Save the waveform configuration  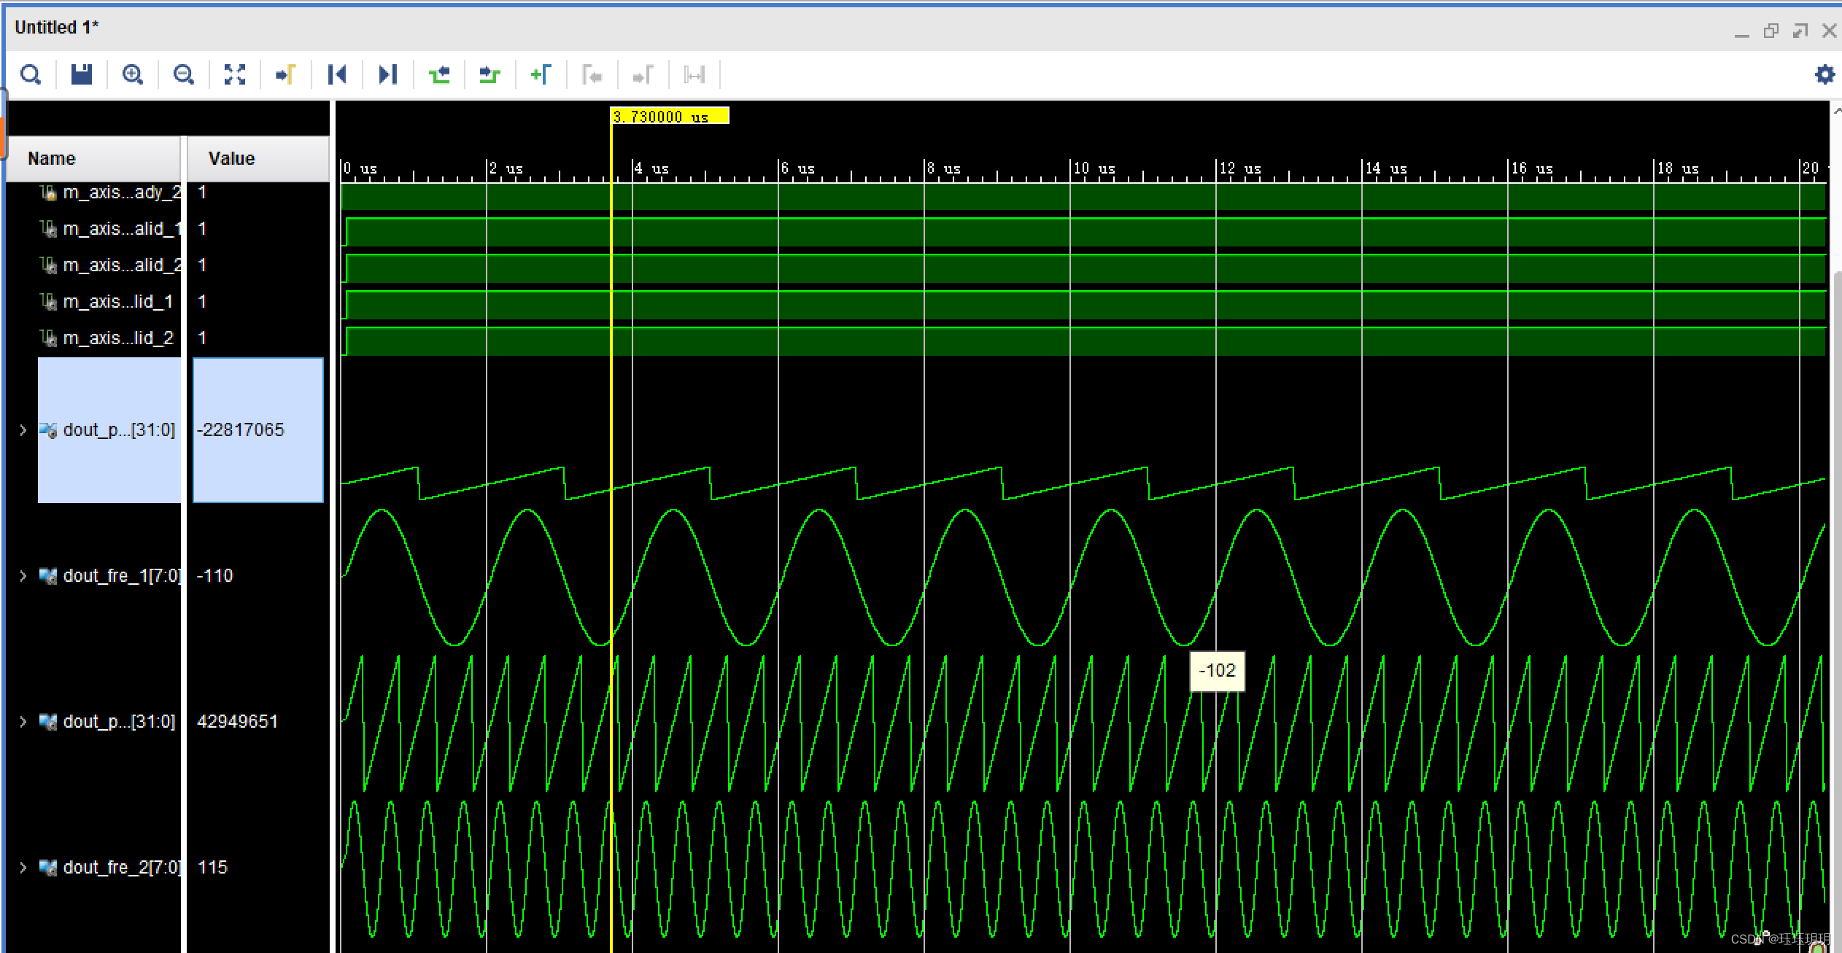click(81, 74)
